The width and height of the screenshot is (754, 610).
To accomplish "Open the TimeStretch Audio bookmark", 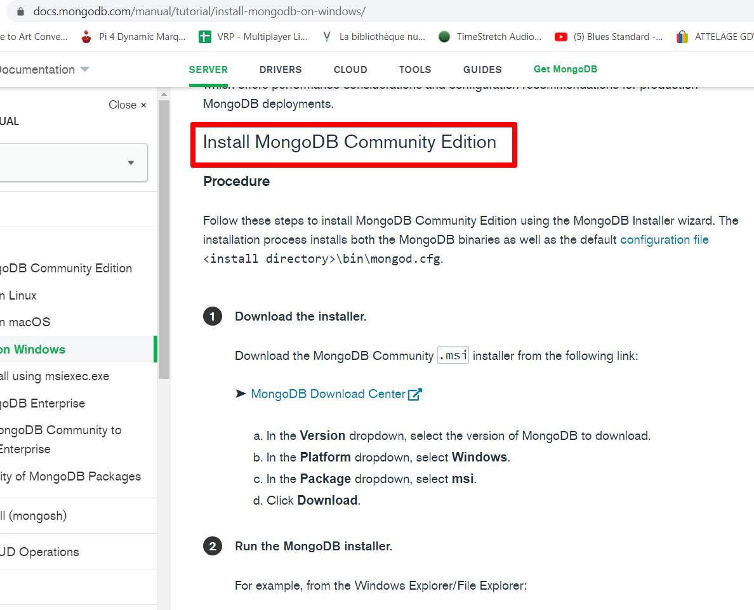I will pos(490,37).
